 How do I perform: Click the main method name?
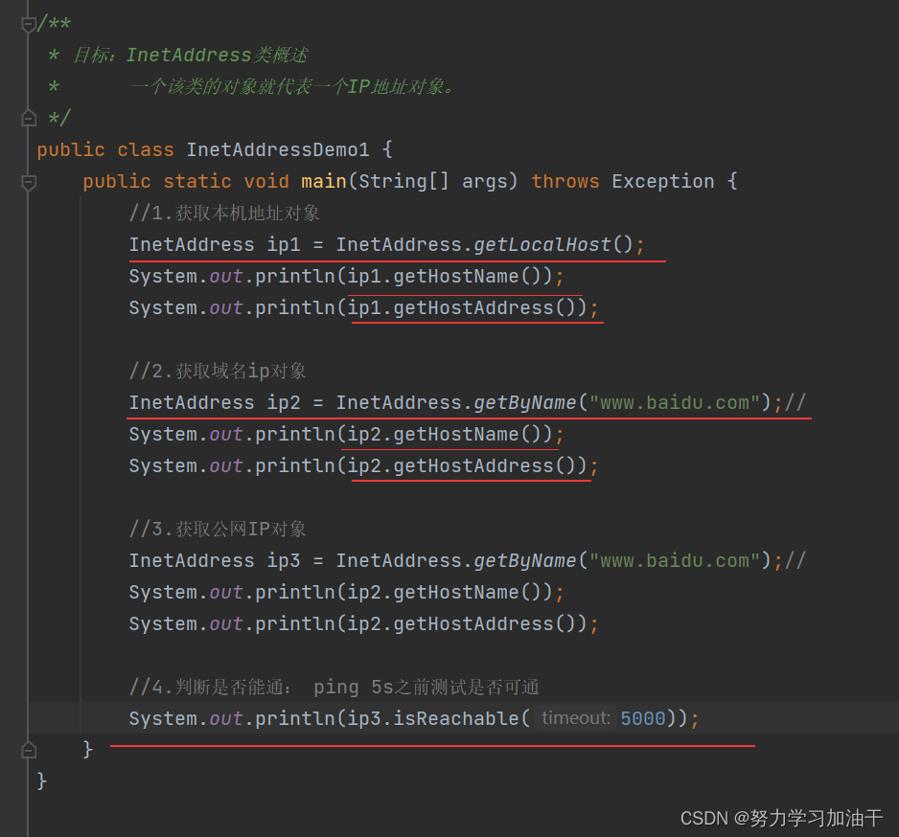tap(324, 181)
